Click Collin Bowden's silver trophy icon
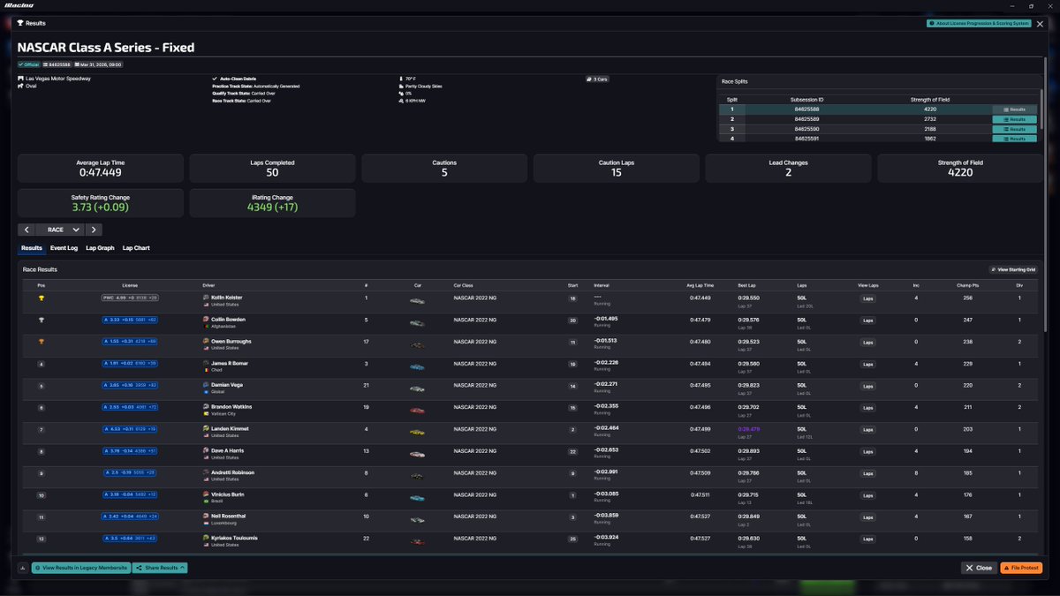1060x596 pixels. [41, 320]
